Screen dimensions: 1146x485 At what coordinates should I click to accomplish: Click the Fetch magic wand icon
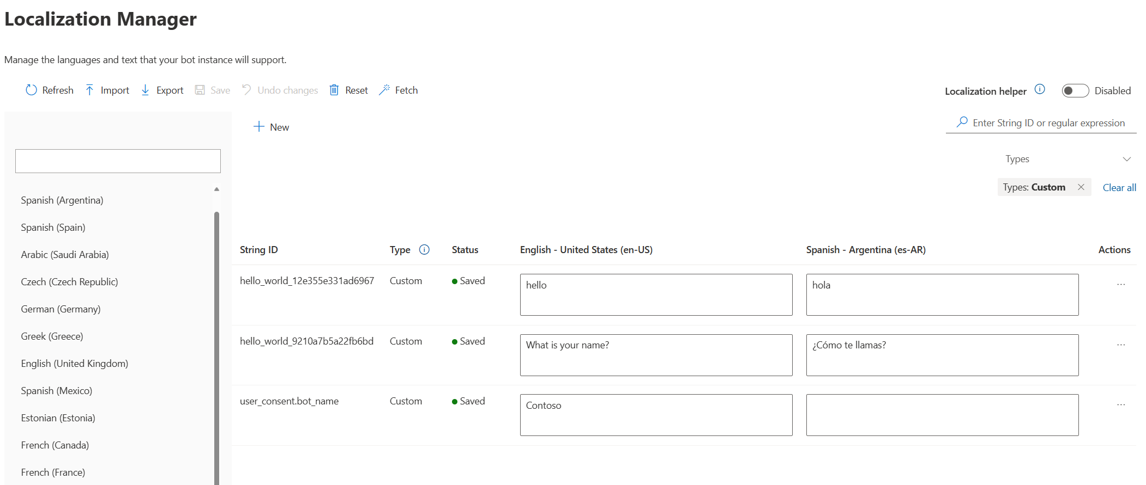[384, 90]
